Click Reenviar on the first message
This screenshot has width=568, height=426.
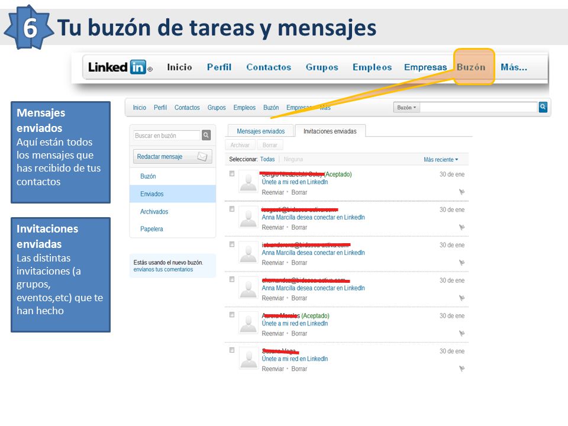coord(273,192)
